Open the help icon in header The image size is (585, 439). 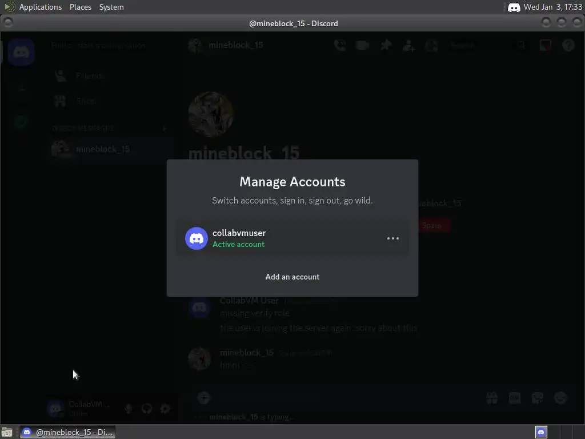(x=568, y=45)
